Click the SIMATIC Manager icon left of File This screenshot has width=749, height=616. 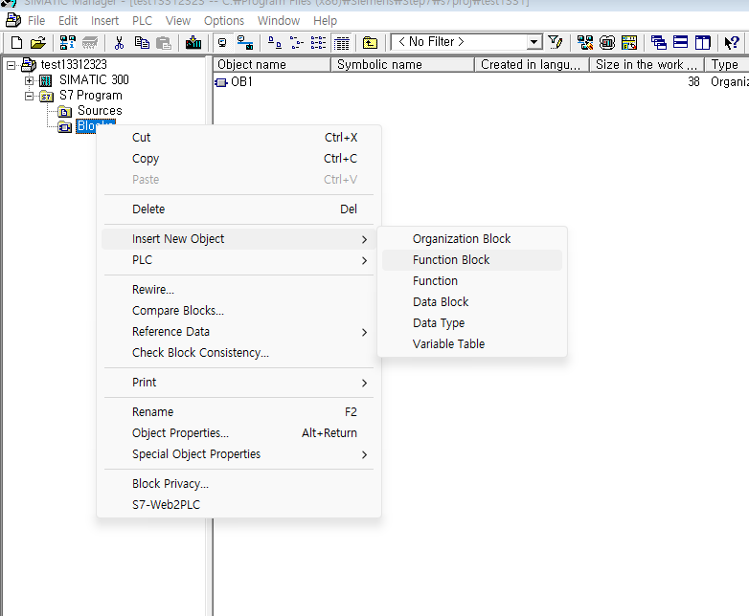(x=12, y=20)
